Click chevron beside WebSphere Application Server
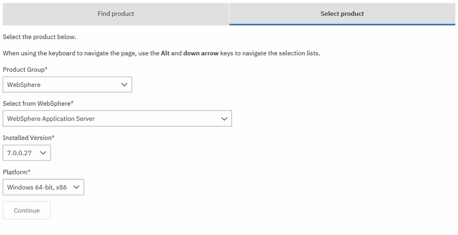The image size is (458, 235). click(x=224, y=119)
